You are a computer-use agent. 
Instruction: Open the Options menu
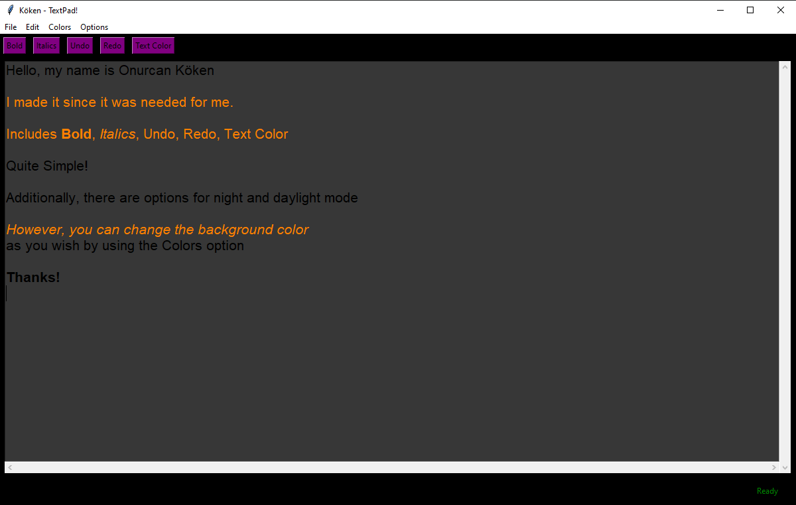[x=94, y=27]
